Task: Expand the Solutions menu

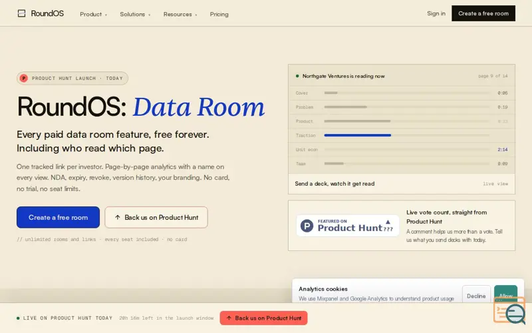Action: tap(135, 14)
